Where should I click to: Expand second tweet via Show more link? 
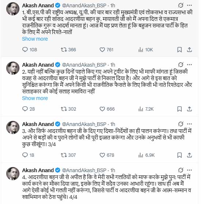coord(35,98)
